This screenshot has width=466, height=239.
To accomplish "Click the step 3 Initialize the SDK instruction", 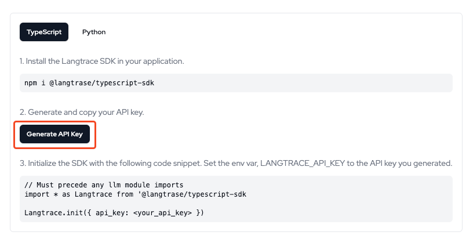I will 236,163.
